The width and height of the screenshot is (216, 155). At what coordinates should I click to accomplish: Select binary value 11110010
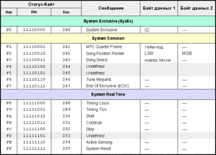click(34, 54)
